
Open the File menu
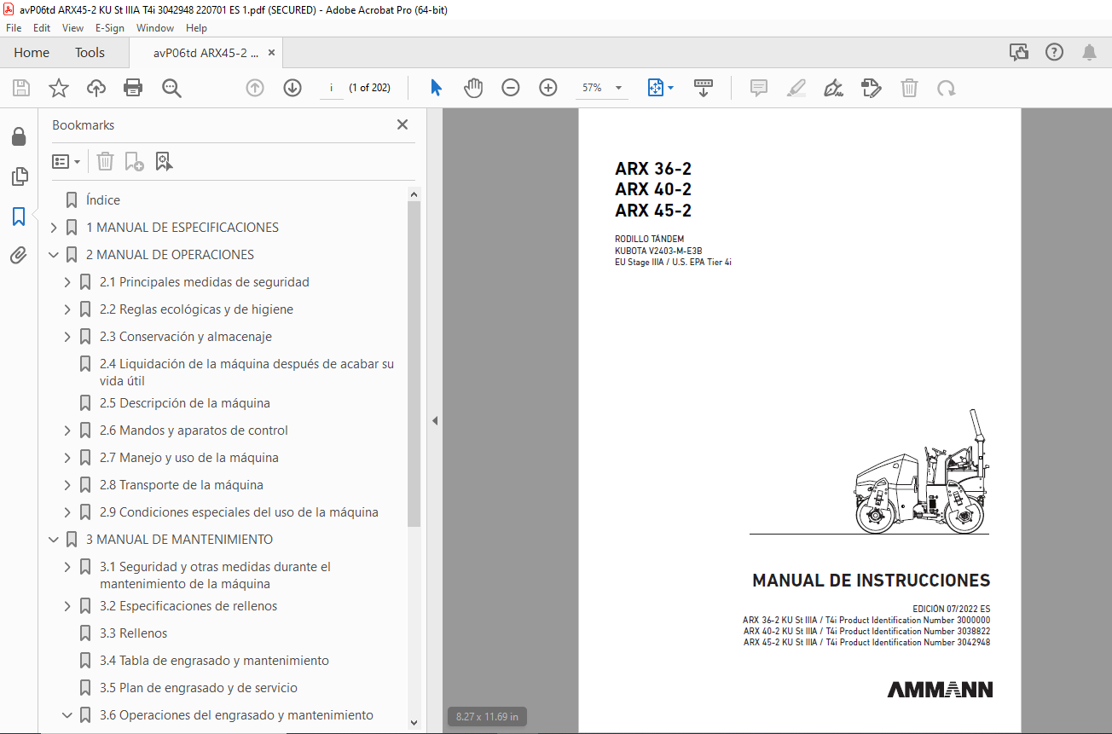pos(14,27)
